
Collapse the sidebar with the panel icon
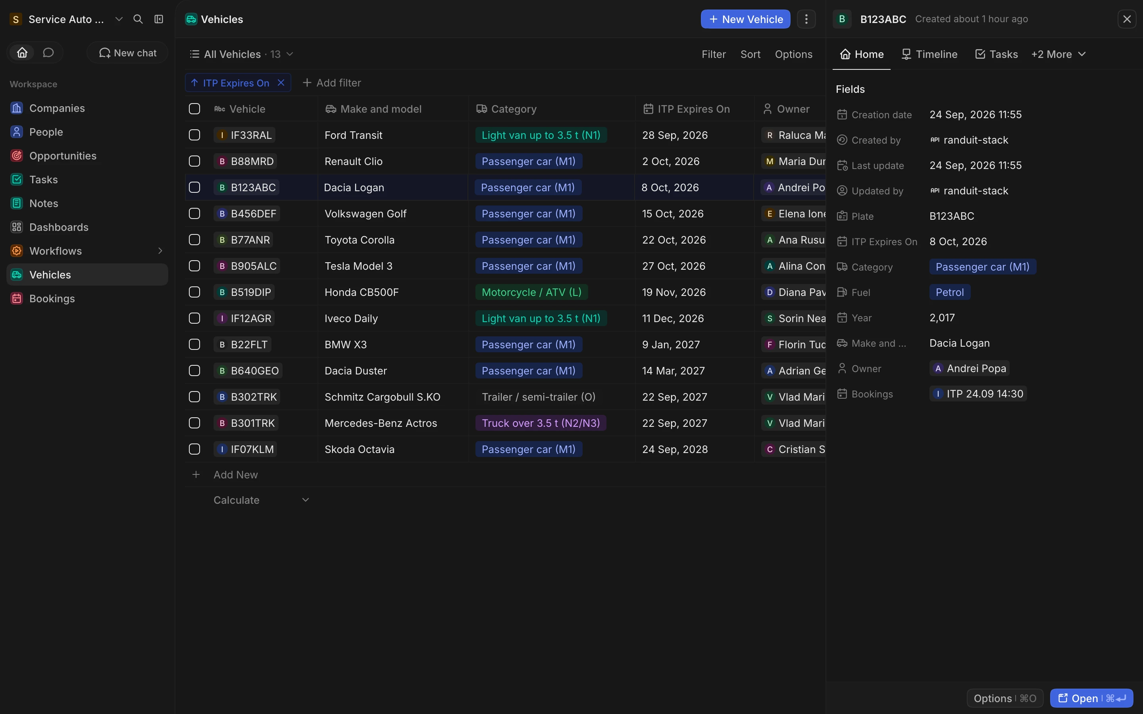coord(159,19)
